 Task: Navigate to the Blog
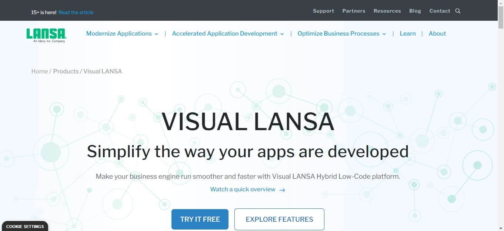[x=415, y=11]
